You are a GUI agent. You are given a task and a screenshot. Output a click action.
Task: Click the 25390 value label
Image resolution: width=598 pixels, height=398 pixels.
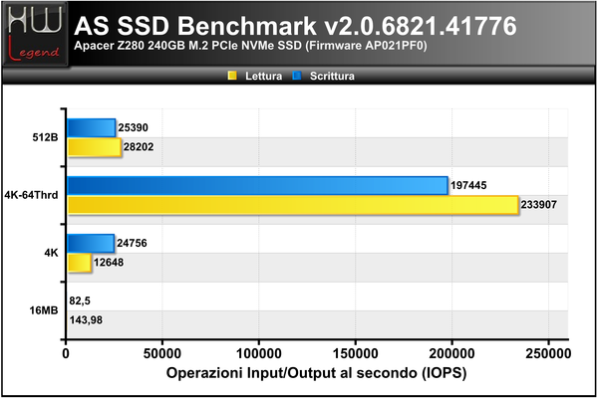133,127
